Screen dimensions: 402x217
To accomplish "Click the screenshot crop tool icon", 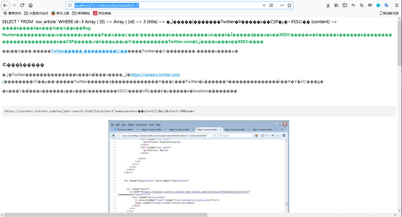I will coord(362,5).
